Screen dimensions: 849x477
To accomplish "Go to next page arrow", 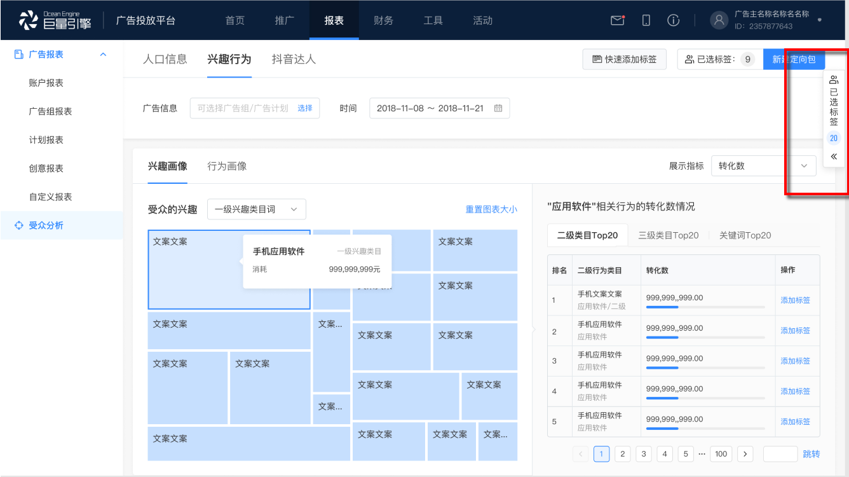I will tap(745, 454).
